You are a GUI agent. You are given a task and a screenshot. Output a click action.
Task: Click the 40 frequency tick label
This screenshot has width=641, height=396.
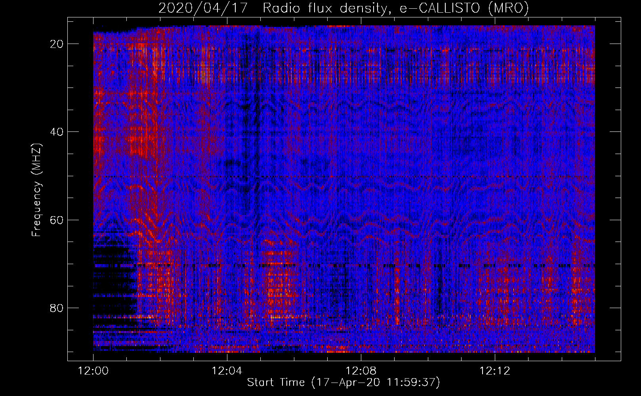pos(57,132)
